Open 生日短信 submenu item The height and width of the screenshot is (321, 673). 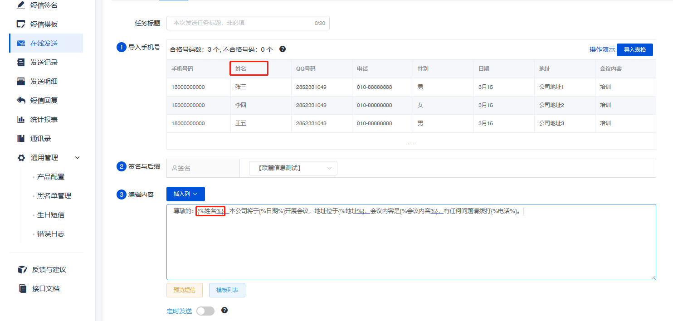(x=51, y=215)
